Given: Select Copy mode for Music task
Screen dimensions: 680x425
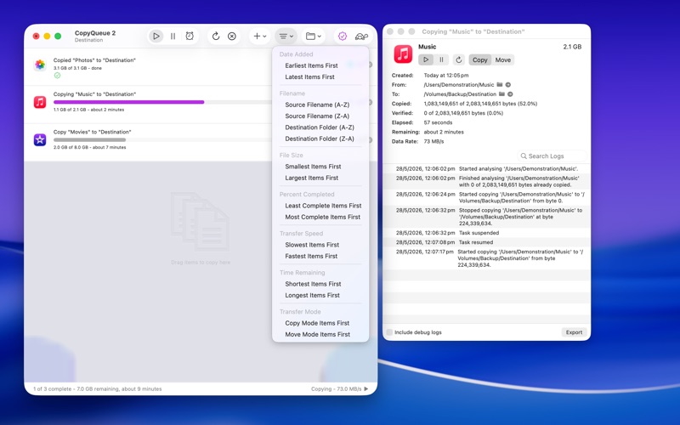Looking at the screenshot, I should tap(479, 59).
